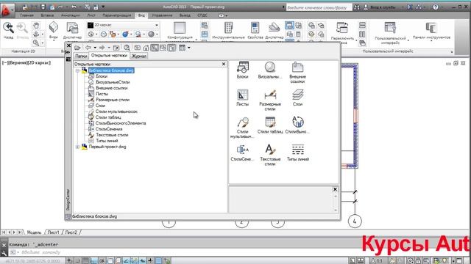Switch to the Аннотации ribbon tab
471x264 pixels.
[71, 15]
